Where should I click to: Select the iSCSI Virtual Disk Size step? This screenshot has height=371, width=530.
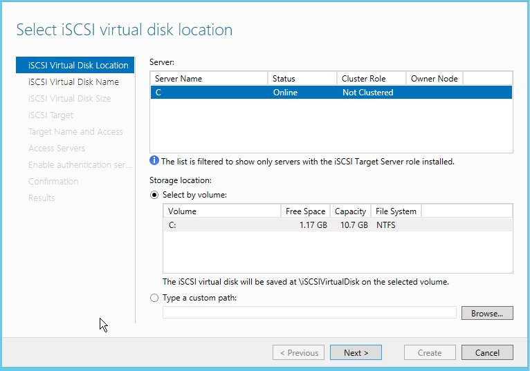click(x=69, y=99)
